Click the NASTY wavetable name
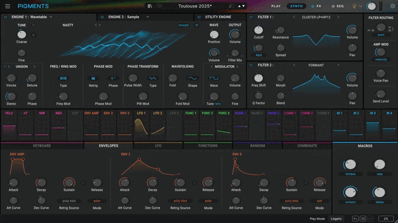The height and width of the screenshot is (223, 398). point(68,25)
